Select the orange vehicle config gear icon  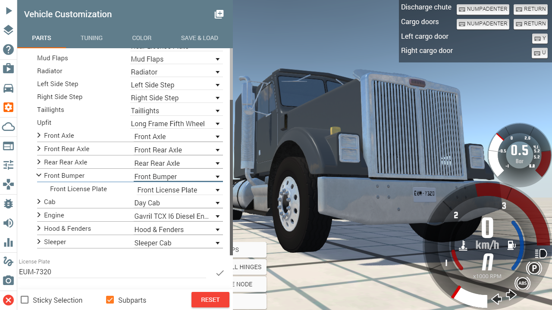(9, 107)
